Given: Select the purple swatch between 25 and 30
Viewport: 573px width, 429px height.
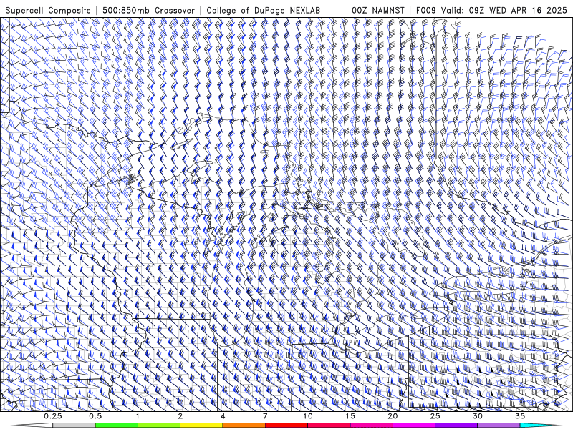Looking at the screenshot, I should pos(456,425).
